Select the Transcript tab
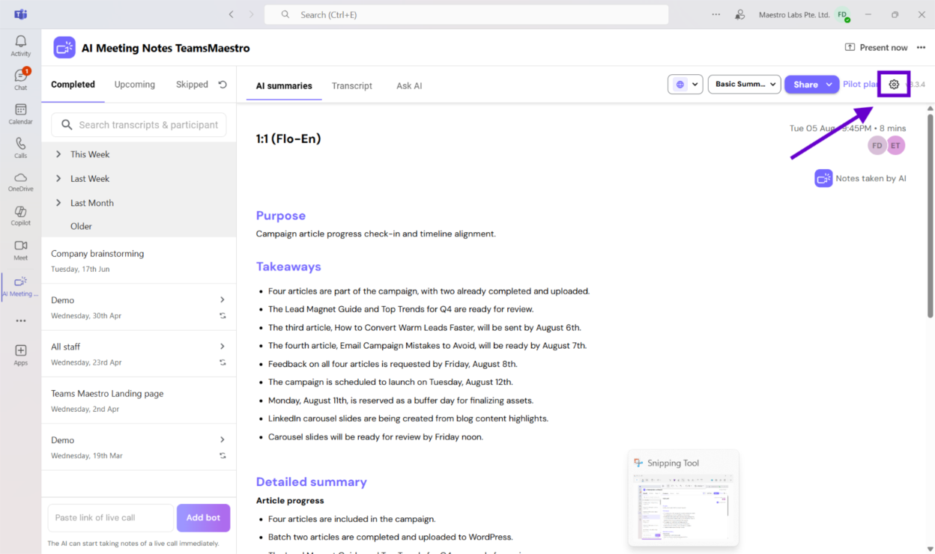Viewport: 935px width, 554px height. (352, 85)
